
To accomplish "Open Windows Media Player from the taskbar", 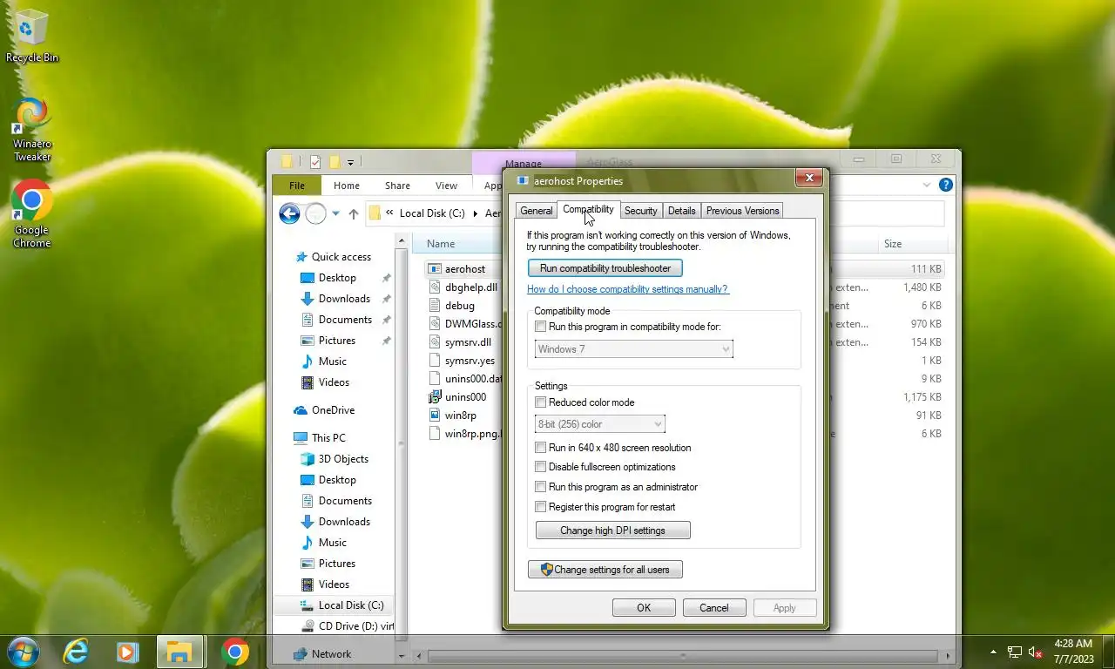I will 127,652.
